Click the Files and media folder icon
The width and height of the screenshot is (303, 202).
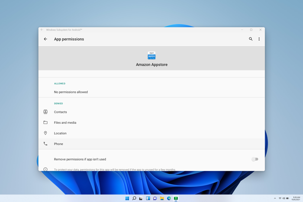click(45, 122)
